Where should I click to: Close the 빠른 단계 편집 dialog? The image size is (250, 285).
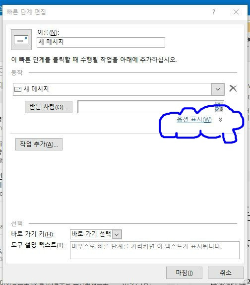[x=236, y=12]
